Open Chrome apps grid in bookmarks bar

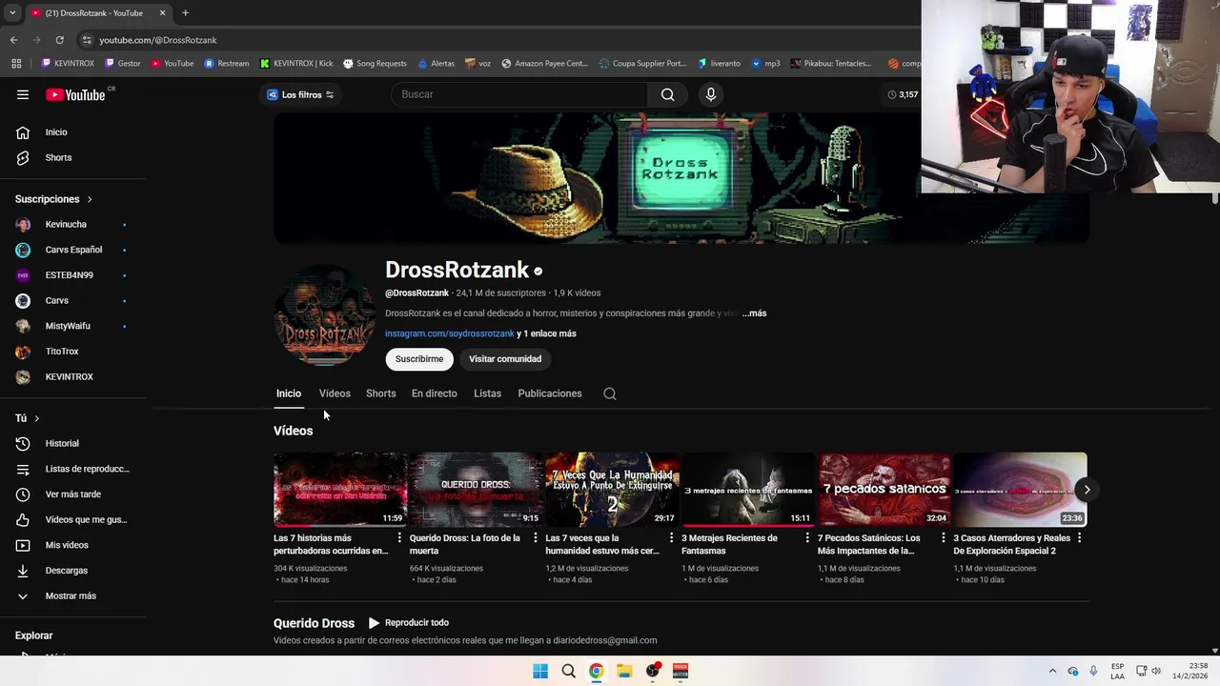coord(16,64)
